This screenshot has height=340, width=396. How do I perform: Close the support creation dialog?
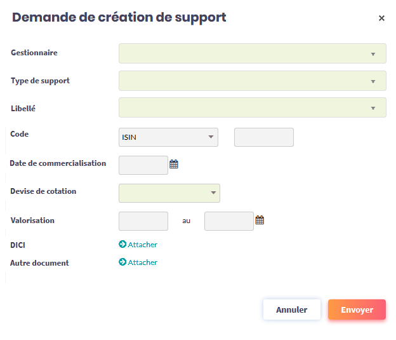click(x=381, y=18)
